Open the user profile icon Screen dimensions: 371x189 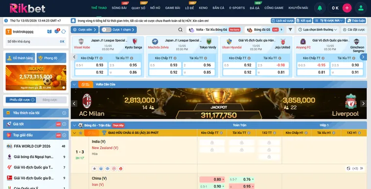(361, 8)
